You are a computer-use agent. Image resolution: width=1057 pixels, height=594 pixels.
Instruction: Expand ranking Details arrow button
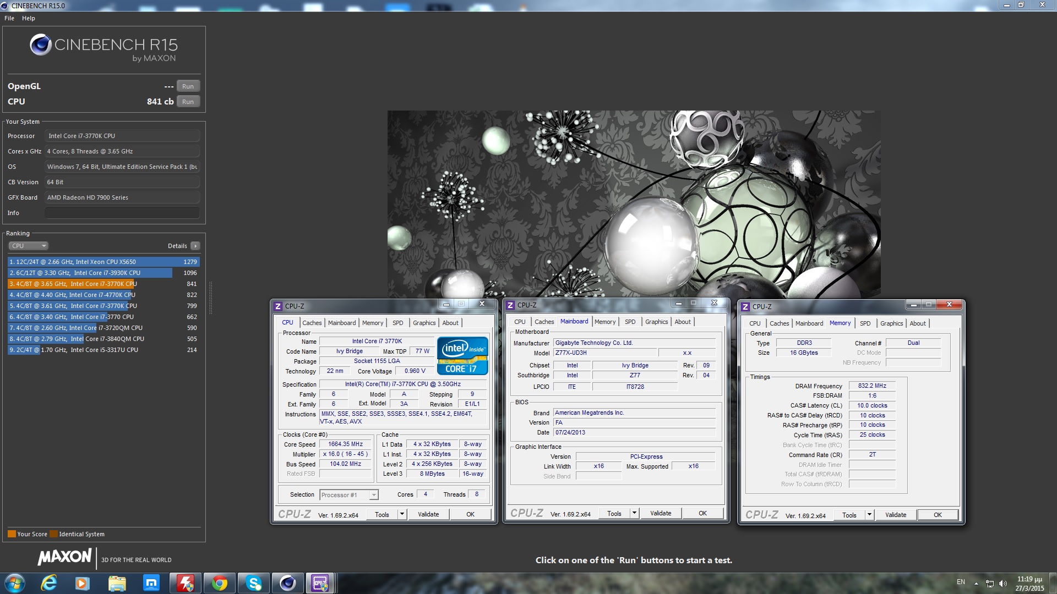pyautogui.click(x=195, y=246)
